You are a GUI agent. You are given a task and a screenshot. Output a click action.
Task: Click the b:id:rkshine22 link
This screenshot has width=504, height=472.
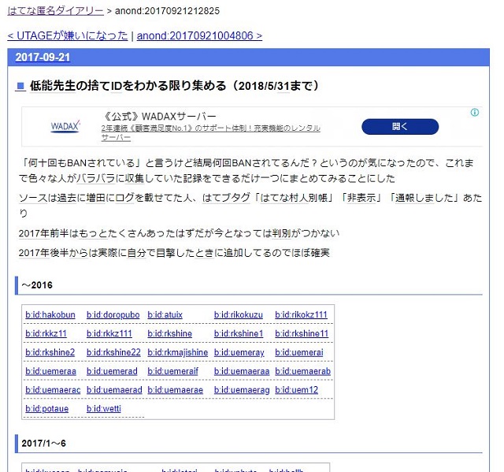113,352
